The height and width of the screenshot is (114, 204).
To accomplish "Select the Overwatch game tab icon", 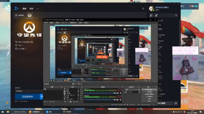I will (x=30, y=15).
